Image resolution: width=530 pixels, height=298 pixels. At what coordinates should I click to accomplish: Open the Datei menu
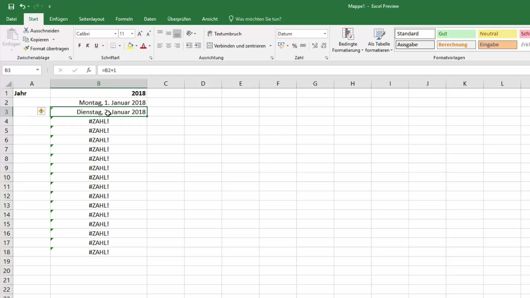click(x=11, y=19)
